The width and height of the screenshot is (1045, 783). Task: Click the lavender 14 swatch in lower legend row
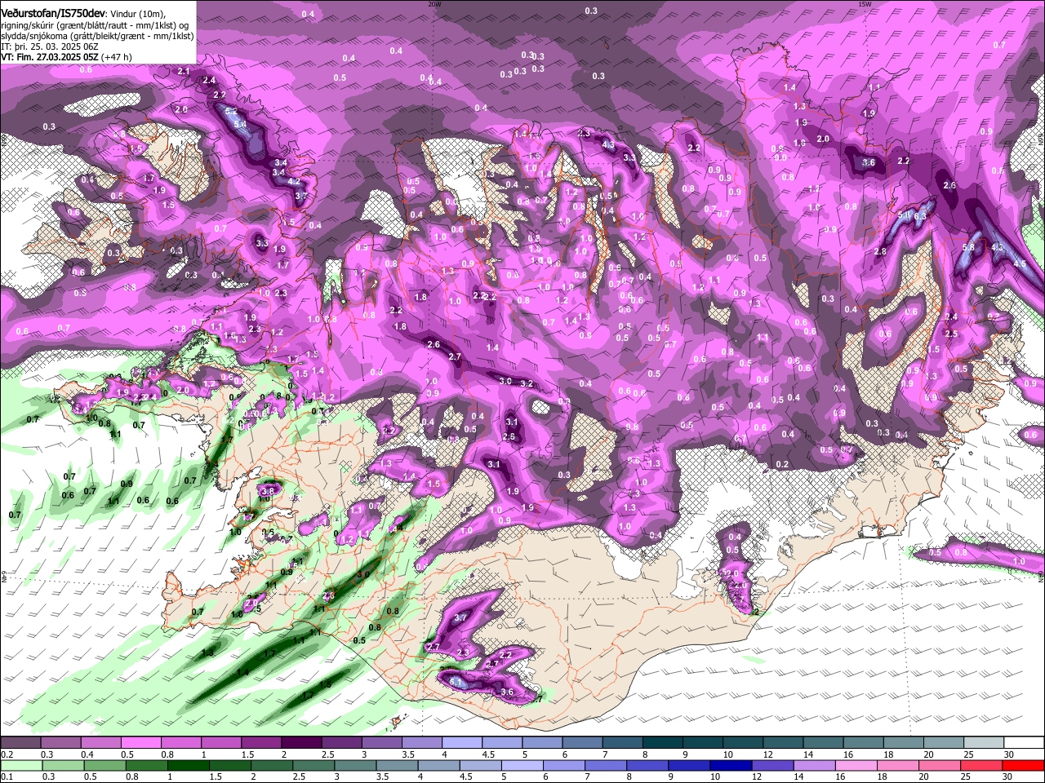coord(814,766)
